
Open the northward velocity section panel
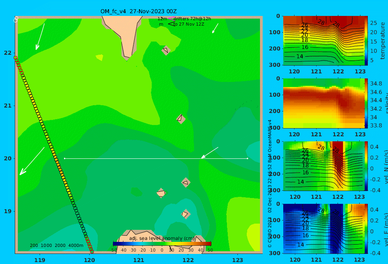[x=324, y=166]
